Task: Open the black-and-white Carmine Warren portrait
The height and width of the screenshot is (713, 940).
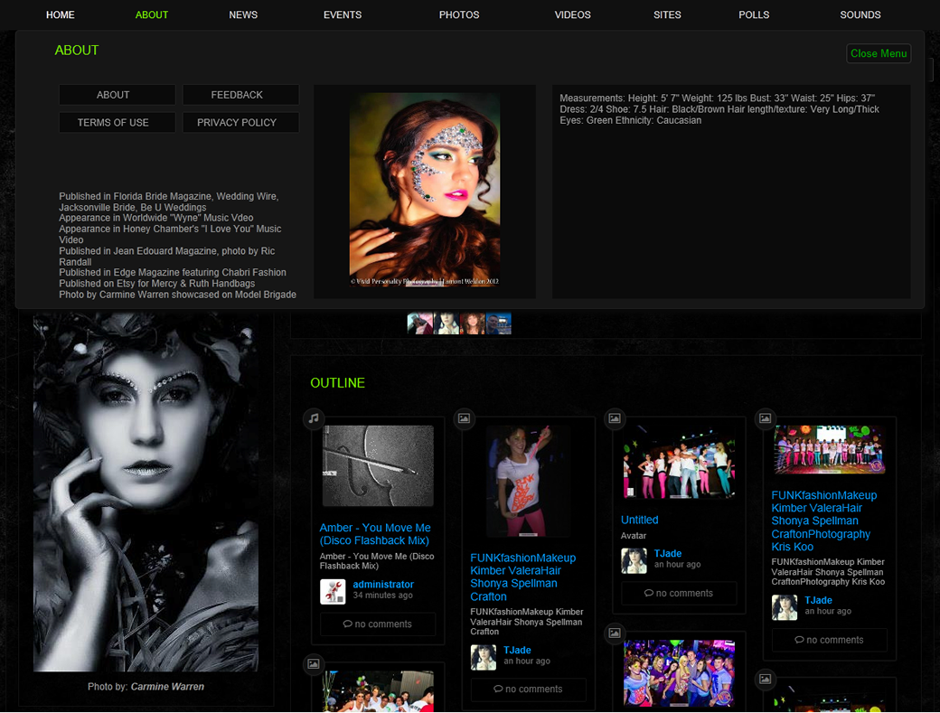Action: (146, 493)
